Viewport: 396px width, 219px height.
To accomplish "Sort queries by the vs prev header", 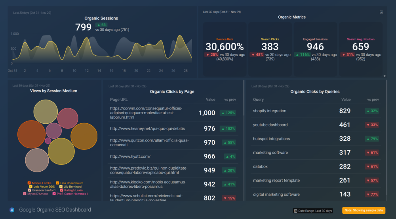I will 373,100.
